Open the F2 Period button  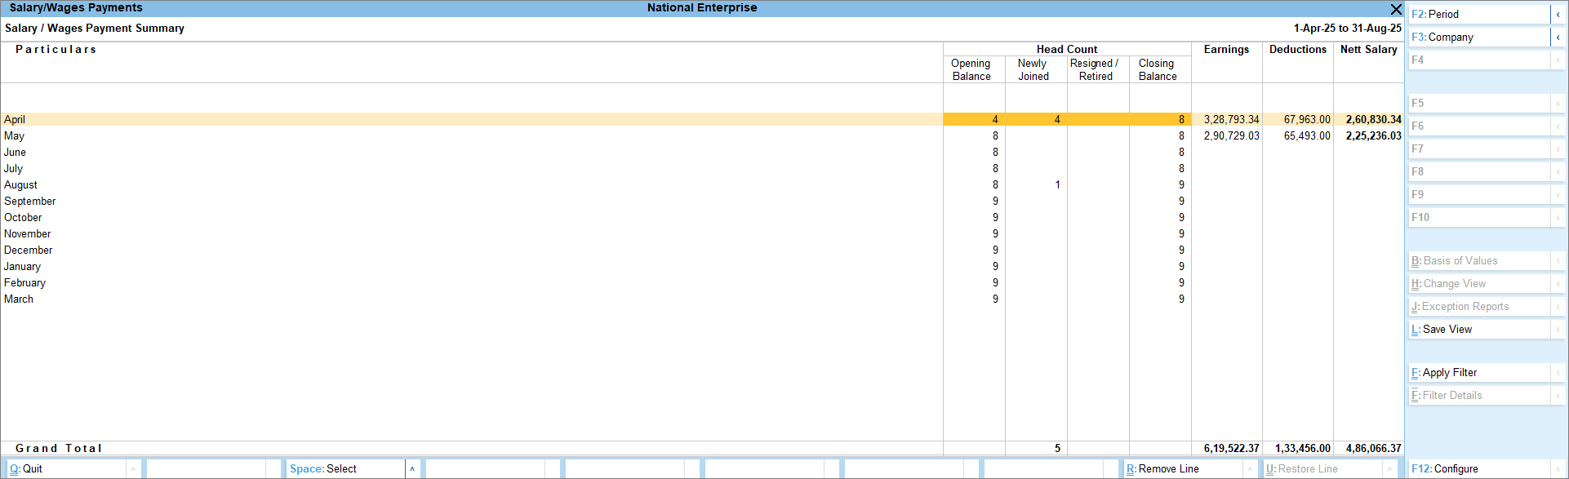tap(1478, 15)
